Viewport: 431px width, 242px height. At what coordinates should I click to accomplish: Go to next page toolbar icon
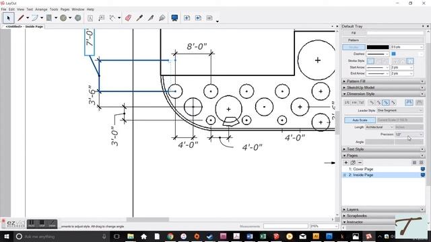[x=209, y=18]
